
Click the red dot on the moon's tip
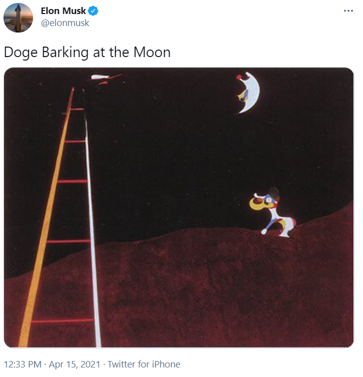point(238,77)
